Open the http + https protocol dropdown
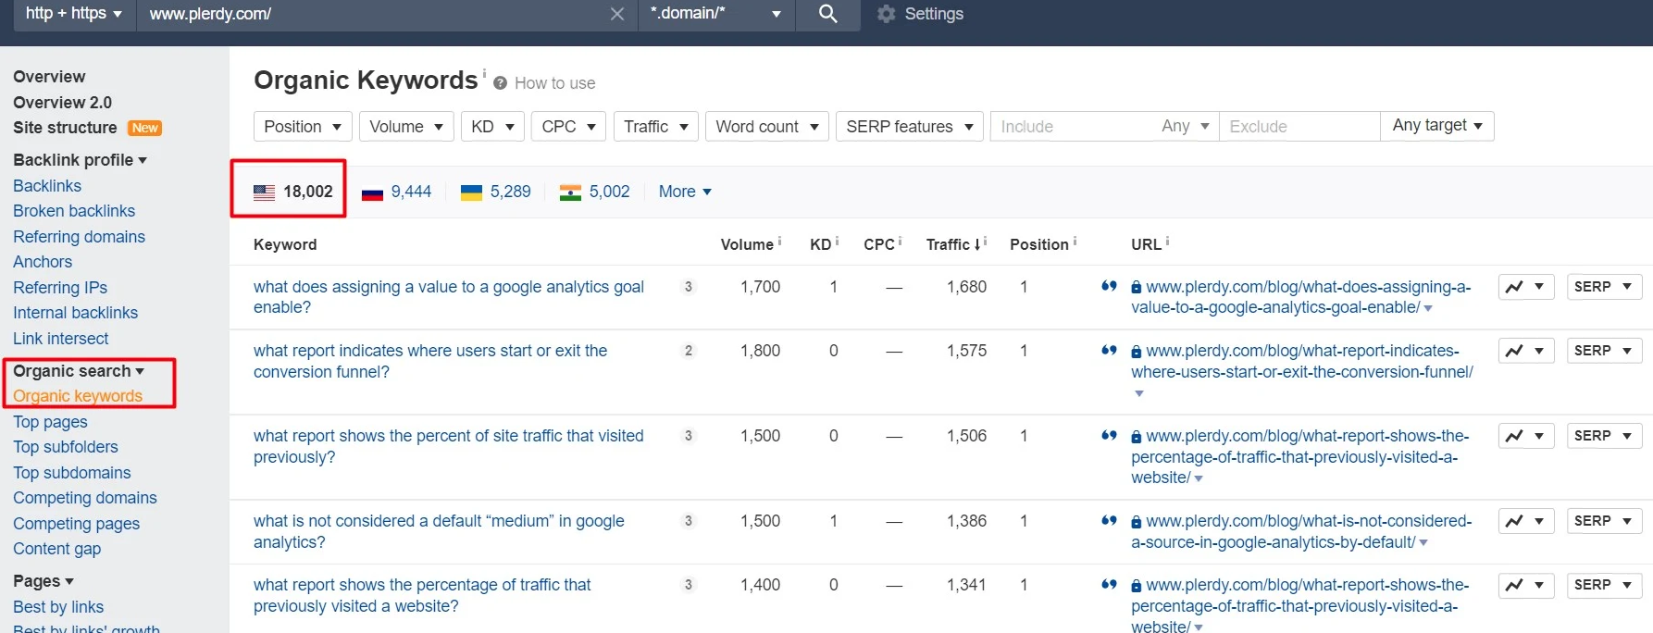 73,14
